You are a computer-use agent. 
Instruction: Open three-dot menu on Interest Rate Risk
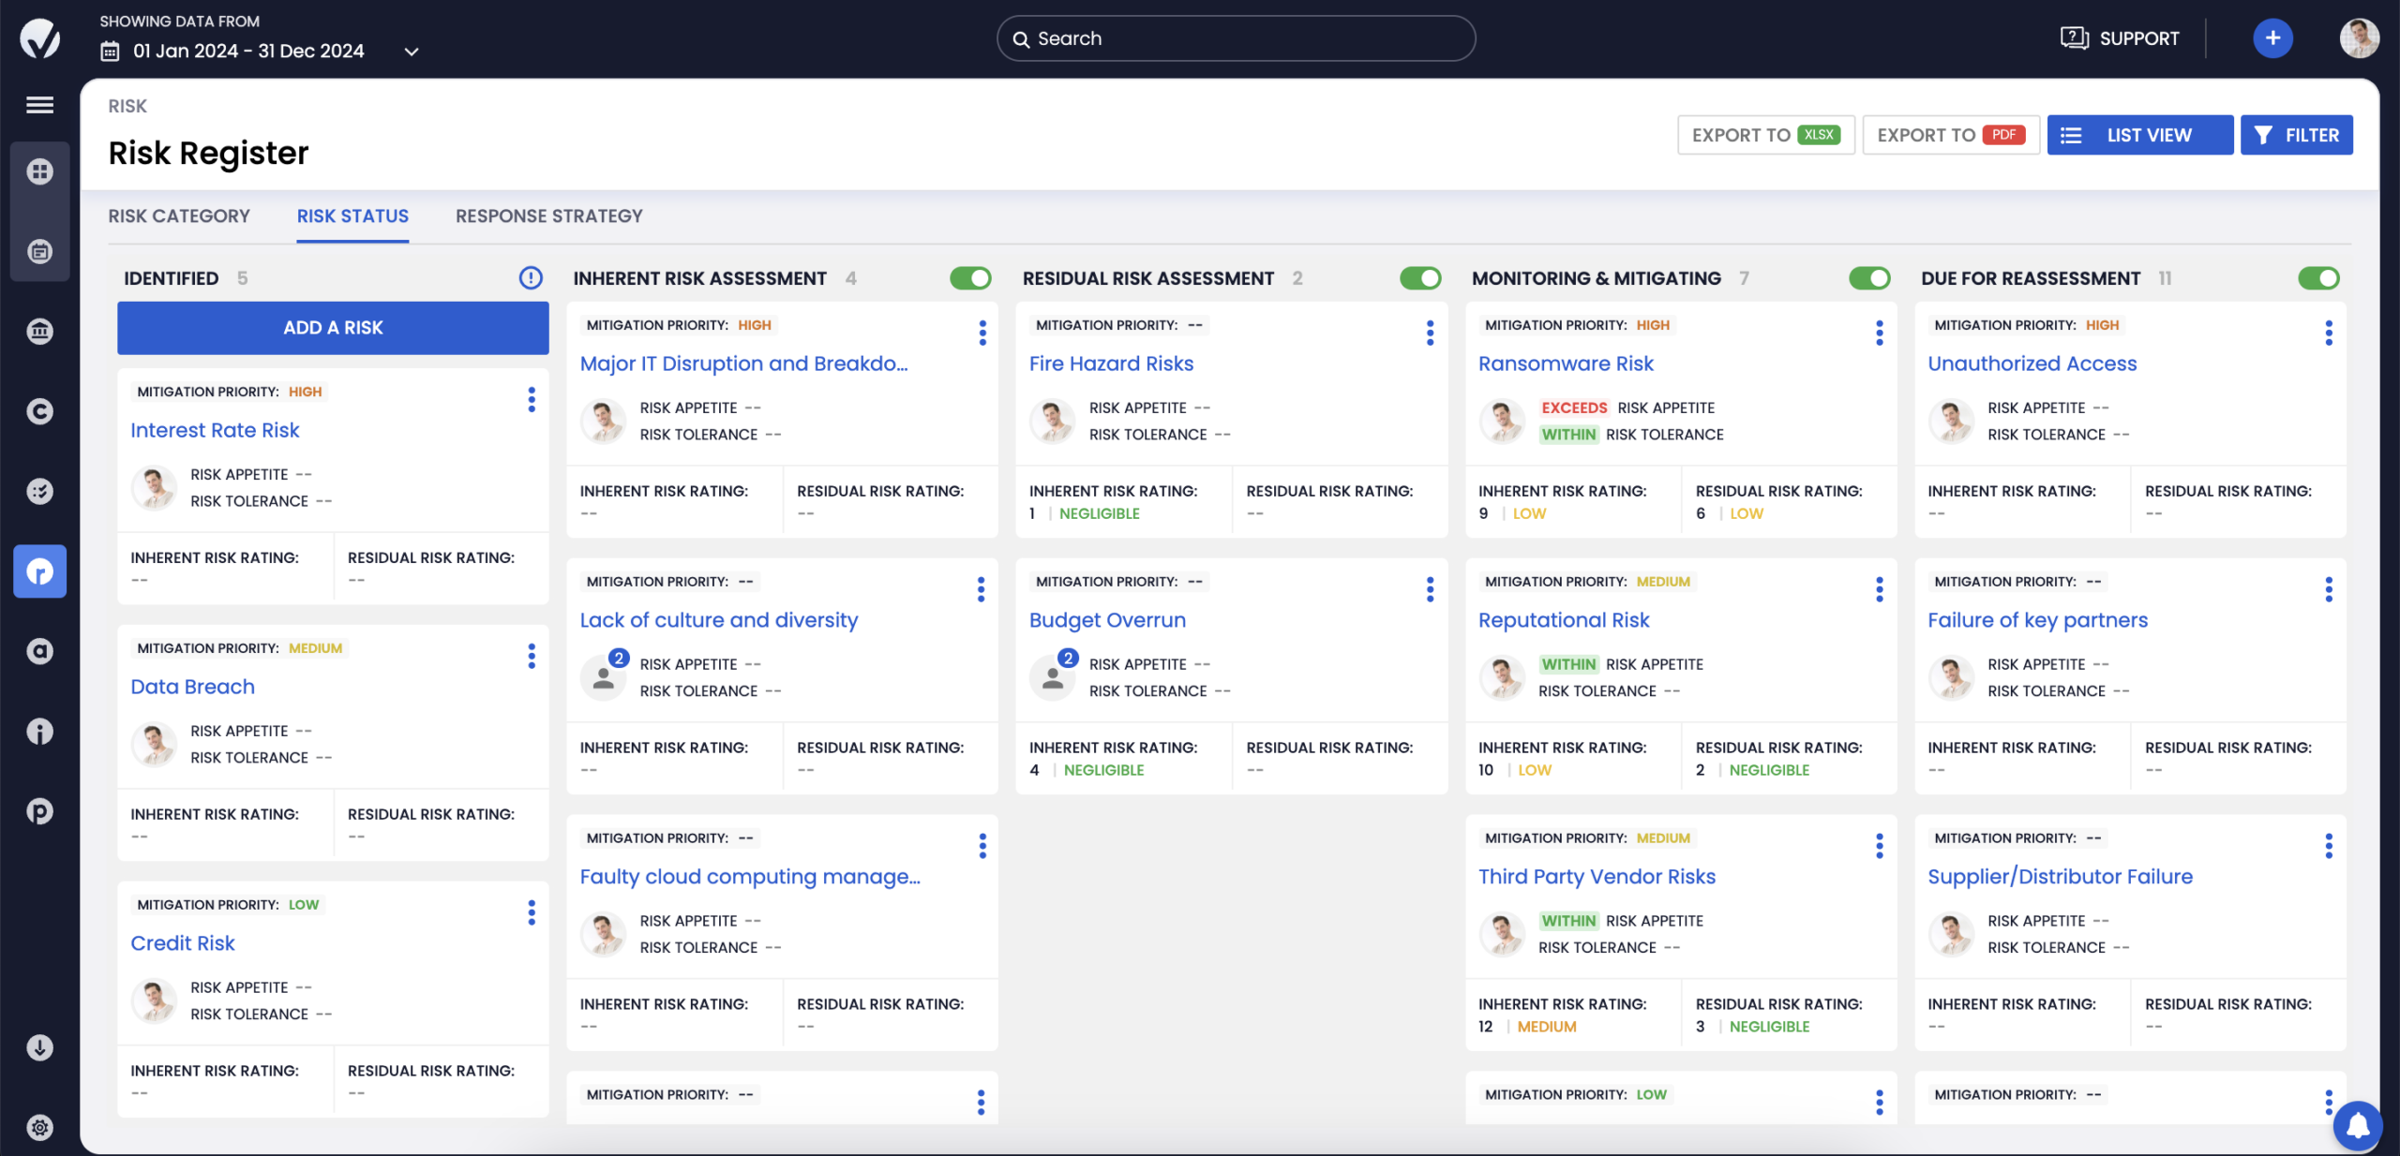tap(532, 400)
